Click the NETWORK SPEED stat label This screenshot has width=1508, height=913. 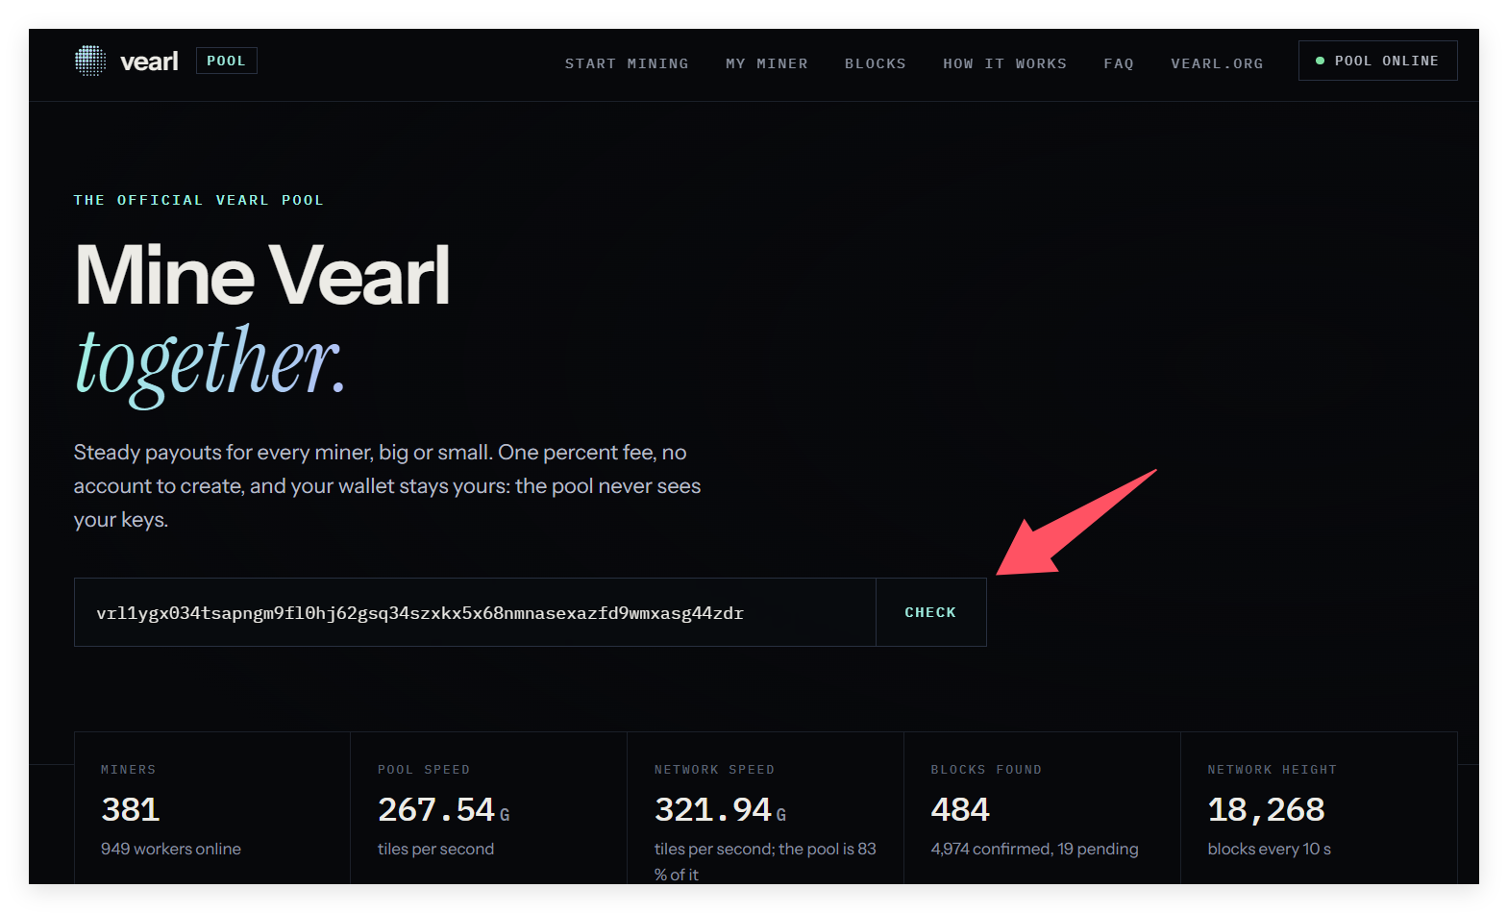[x=714, y=770]
